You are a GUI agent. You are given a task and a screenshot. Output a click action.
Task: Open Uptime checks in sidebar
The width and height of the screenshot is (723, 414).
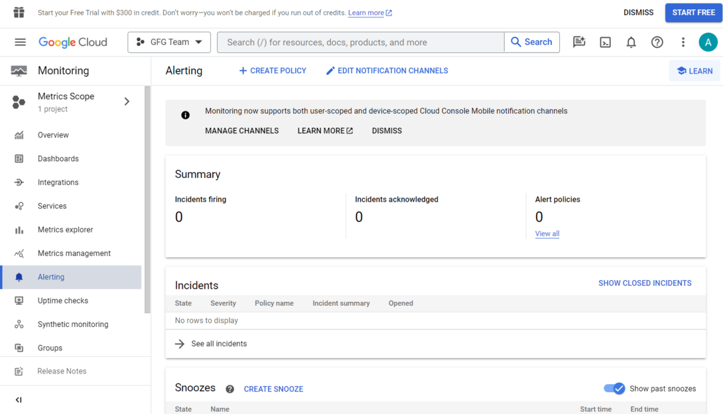click(62, 301)
